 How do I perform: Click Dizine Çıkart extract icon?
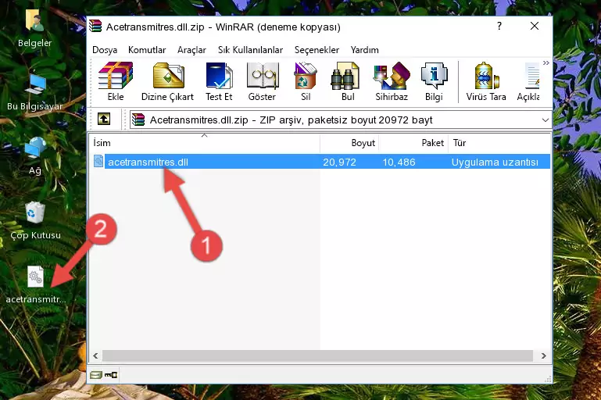168,76
